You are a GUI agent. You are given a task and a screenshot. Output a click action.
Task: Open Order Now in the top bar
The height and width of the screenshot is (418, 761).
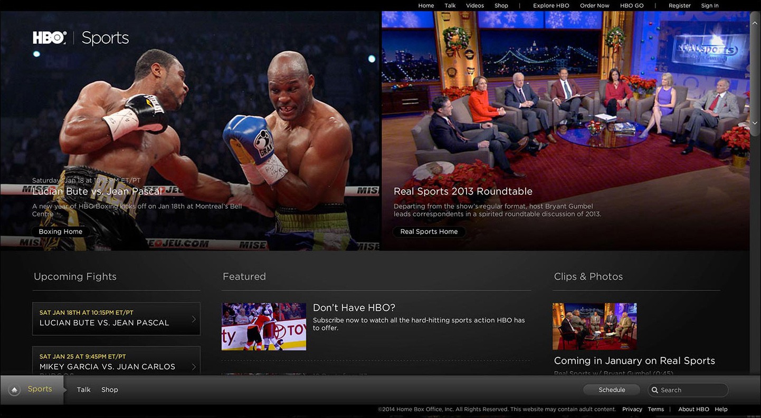[595, 6]
